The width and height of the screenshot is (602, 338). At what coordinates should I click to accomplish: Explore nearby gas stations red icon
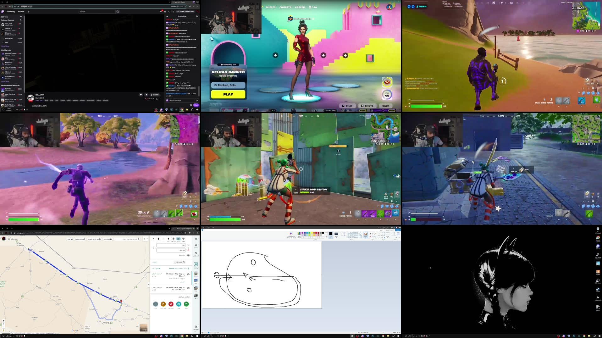pos(171,304)
